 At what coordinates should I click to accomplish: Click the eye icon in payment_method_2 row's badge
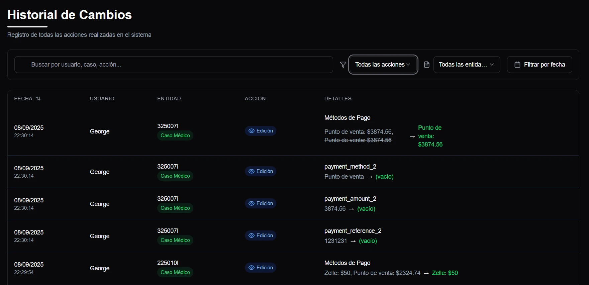252,171
